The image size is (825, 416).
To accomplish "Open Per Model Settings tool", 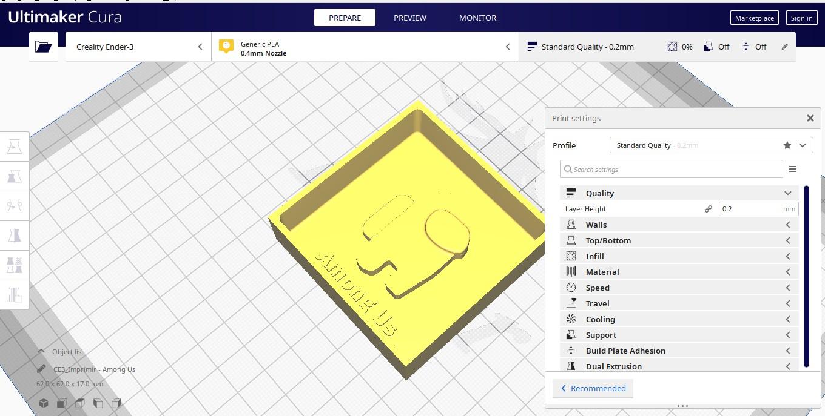I will click(x=15, y=265).
